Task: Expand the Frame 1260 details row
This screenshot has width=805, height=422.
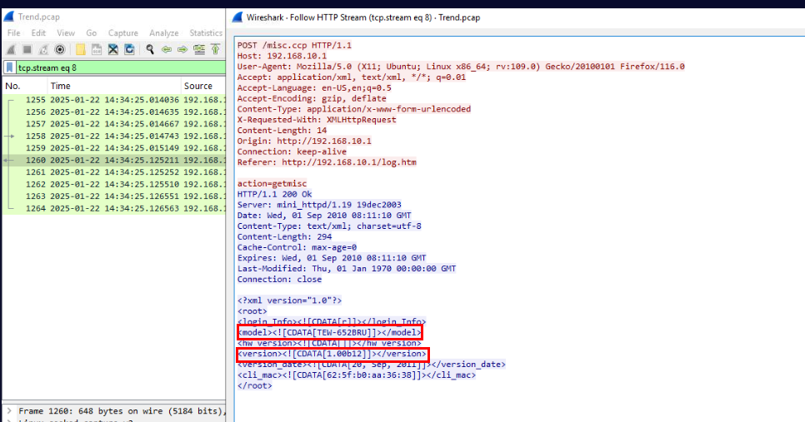Action: (8, 410)
